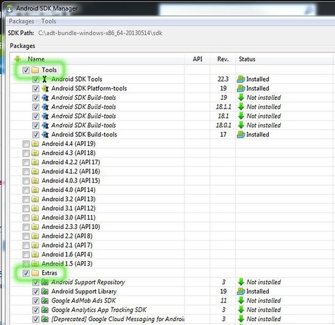Check the Android 4.1.2 (API 16) checkbox
The height and width of the screenshot is (325, 335).
click(x=26, y=172)
